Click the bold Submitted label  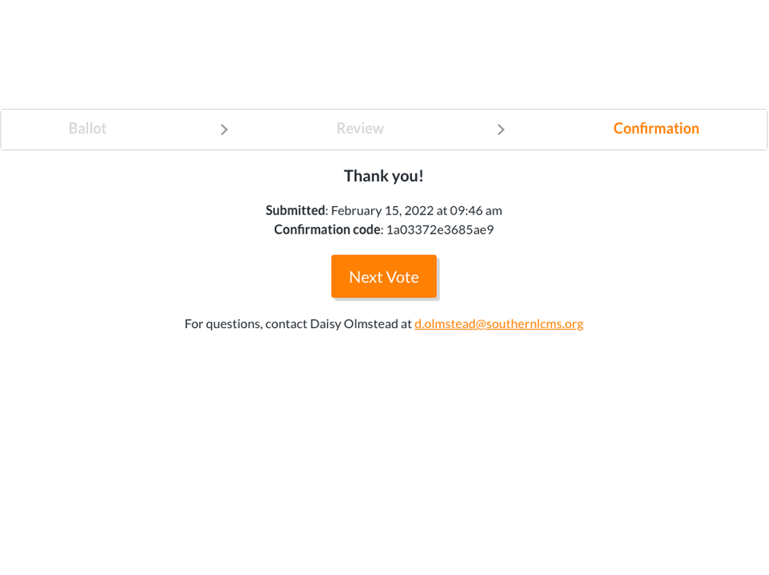pos(295,211)
